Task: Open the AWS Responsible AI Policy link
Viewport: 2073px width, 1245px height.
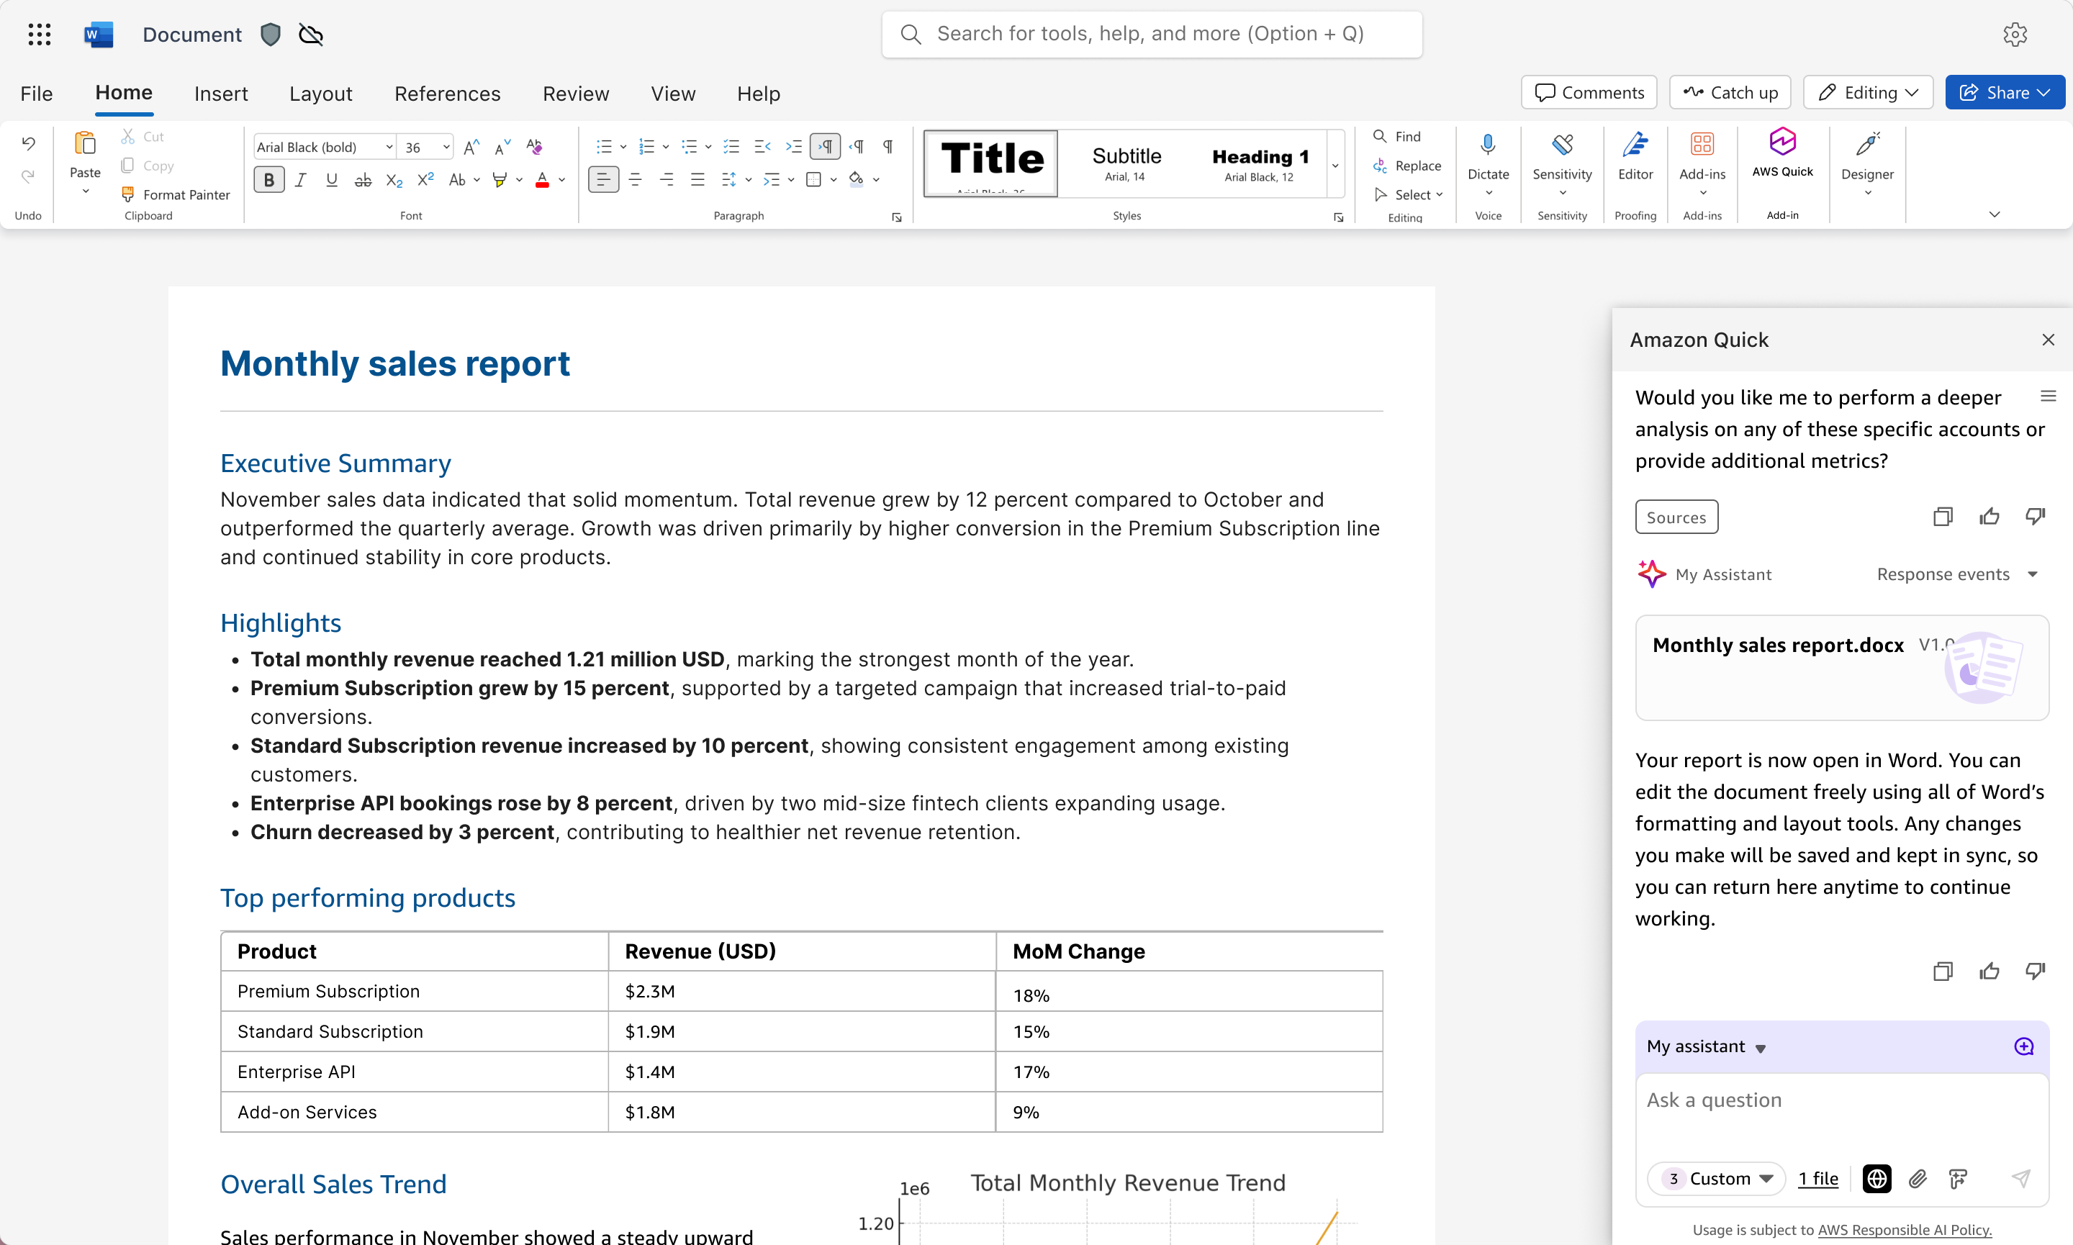Action: 1904,1229
